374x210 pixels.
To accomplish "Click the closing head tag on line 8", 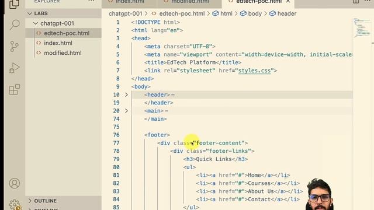I will (x=143, y=79).
